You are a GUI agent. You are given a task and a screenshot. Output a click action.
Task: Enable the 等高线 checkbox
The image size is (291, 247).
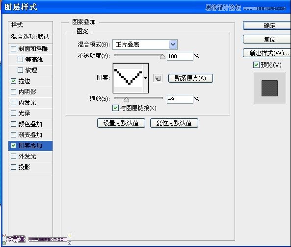coord(20,60)
